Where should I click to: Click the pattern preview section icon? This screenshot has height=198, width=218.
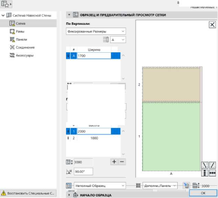[75, 15]
